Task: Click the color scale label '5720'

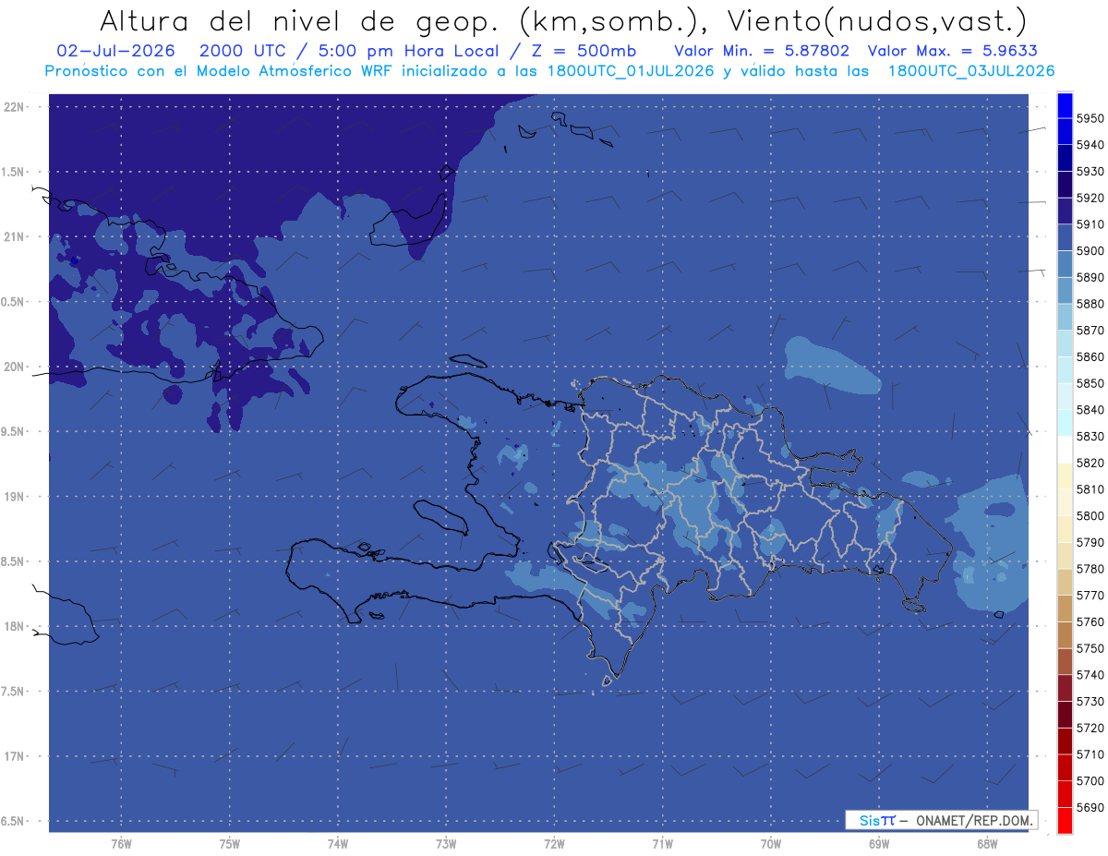Action: 1090,728
